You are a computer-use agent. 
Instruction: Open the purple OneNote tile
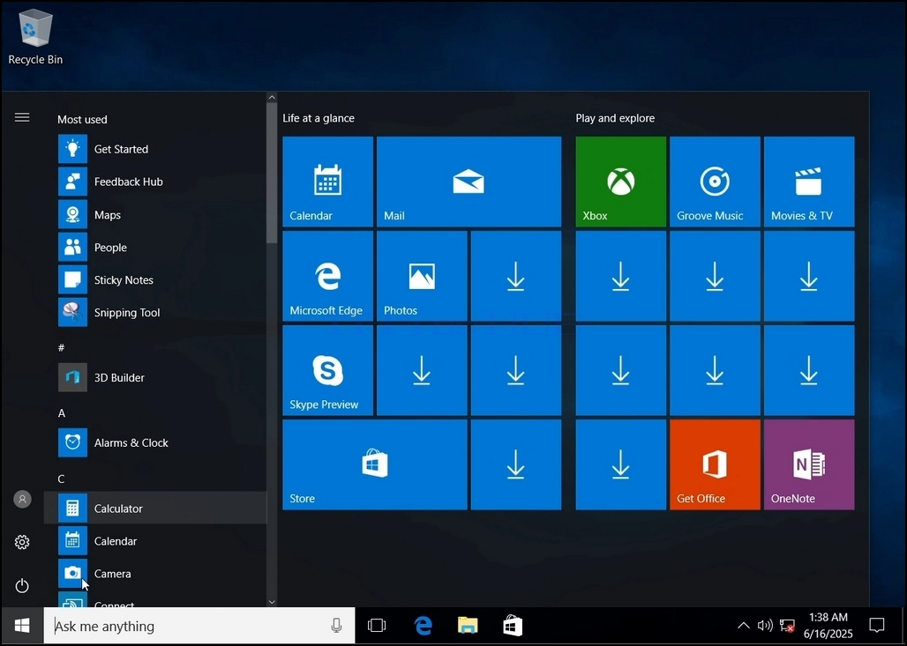809,464
